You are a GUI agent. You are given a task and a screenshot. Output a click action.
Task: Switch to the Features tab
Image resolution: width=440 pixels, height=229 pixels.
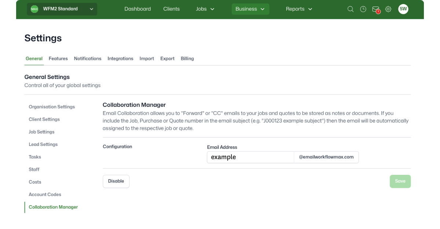(x=58, y=59)
